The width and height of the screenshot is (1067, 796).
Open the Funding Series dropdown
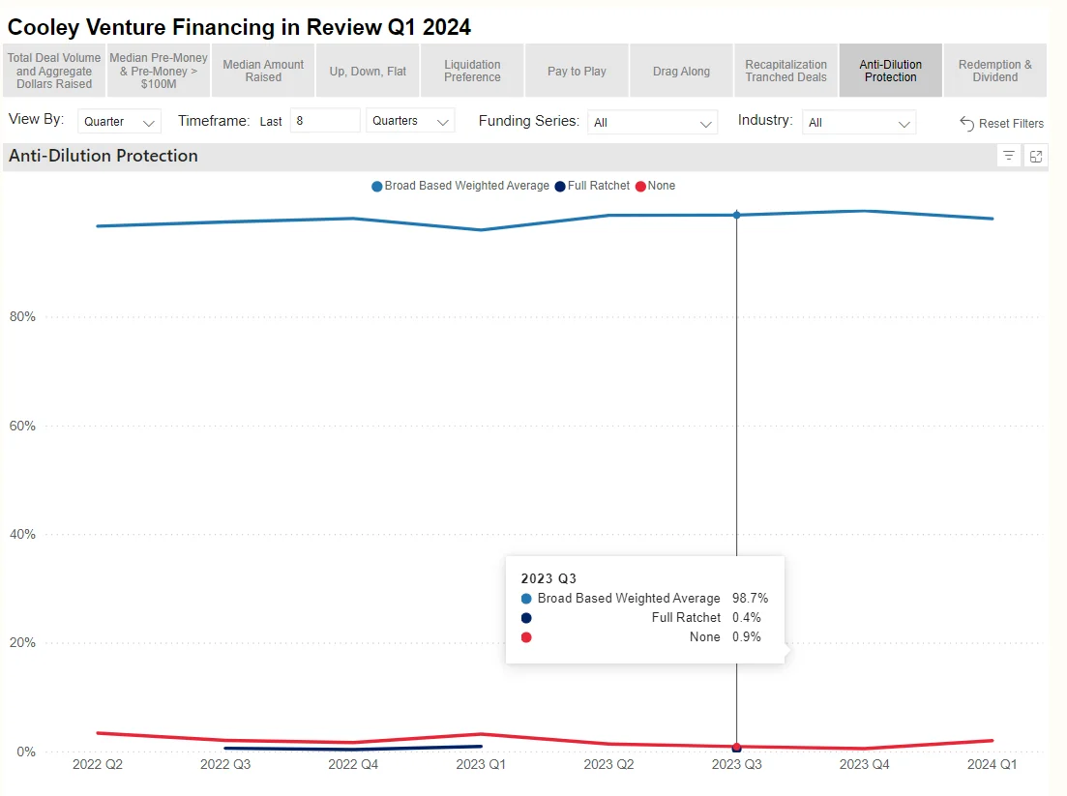pos(652,123)
